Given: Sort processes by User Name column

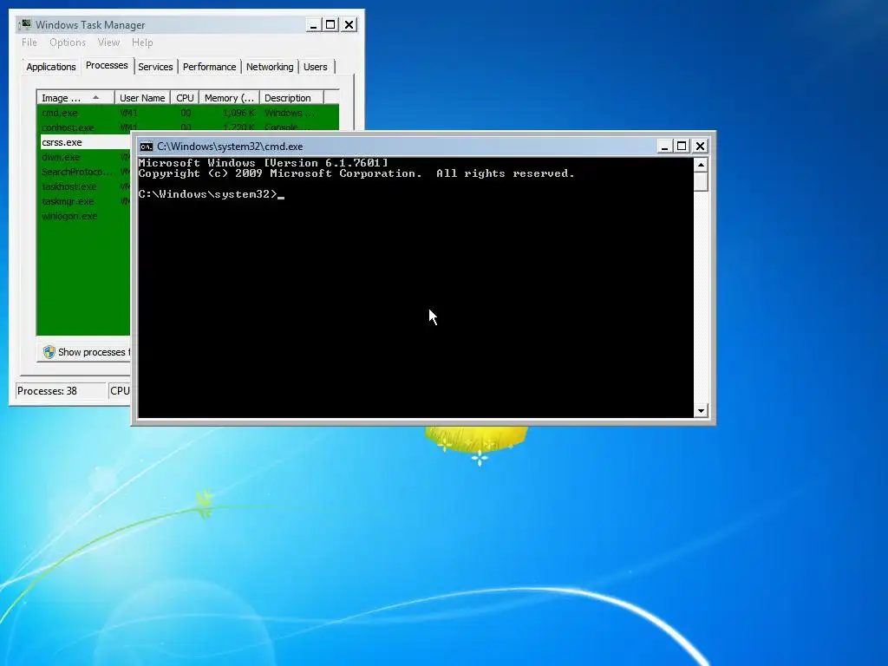Looking at the screenshot, I should pos(142,98).
